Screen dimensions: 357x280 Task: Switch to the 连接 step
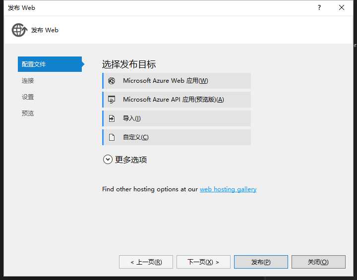[28, 81]
